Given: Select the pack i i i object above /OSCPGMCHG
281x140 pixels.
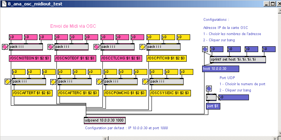Looking at the screenshot, I should click(x=121, y=81).
